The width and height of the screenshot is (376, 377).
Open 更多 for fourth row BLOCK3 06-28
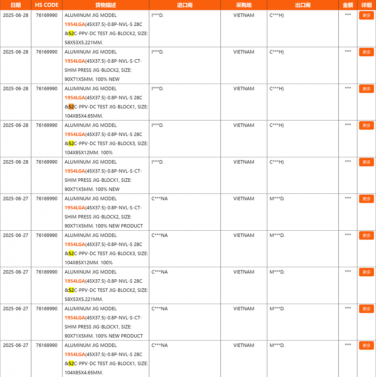(366, 126)
